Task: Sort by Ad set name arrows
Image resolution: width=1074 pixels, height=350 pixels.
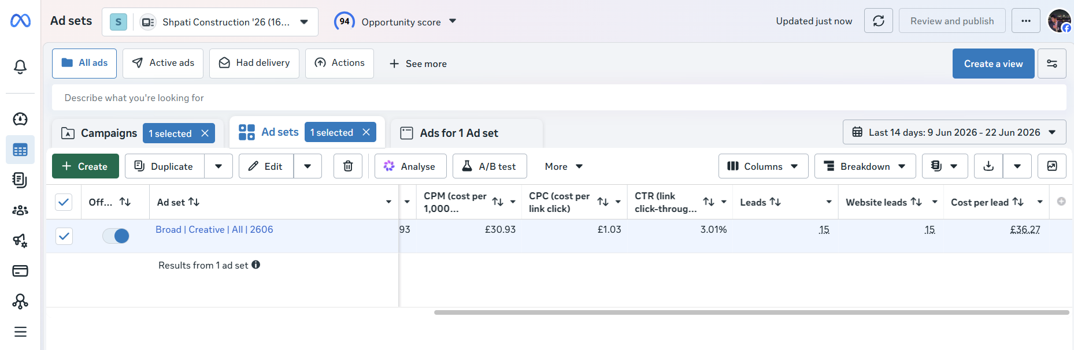Action: [194, 202]
